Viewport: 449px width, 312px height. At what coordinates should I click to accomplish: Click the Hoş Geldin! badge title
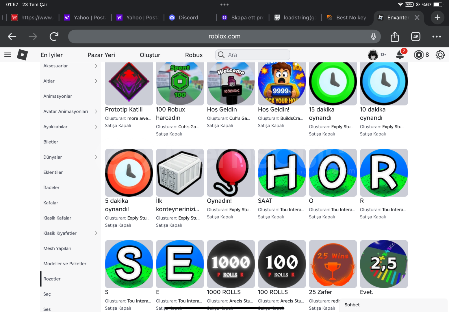[x=274, y=109]
